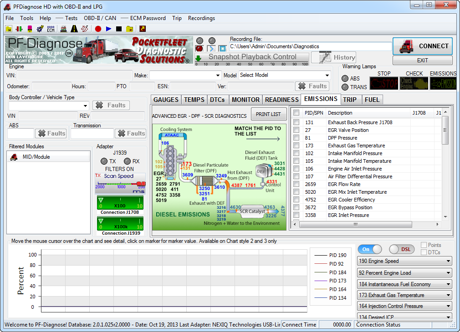Screen dimensions: 460x332
Task: Open the road test toolbar icon
Action: [74, 29]
